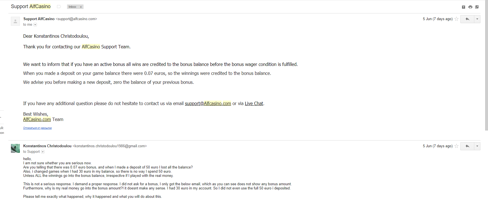This screenshot has width=488, height=202.
Task: Click the importance marker next to subject
Action: [59, 7]
